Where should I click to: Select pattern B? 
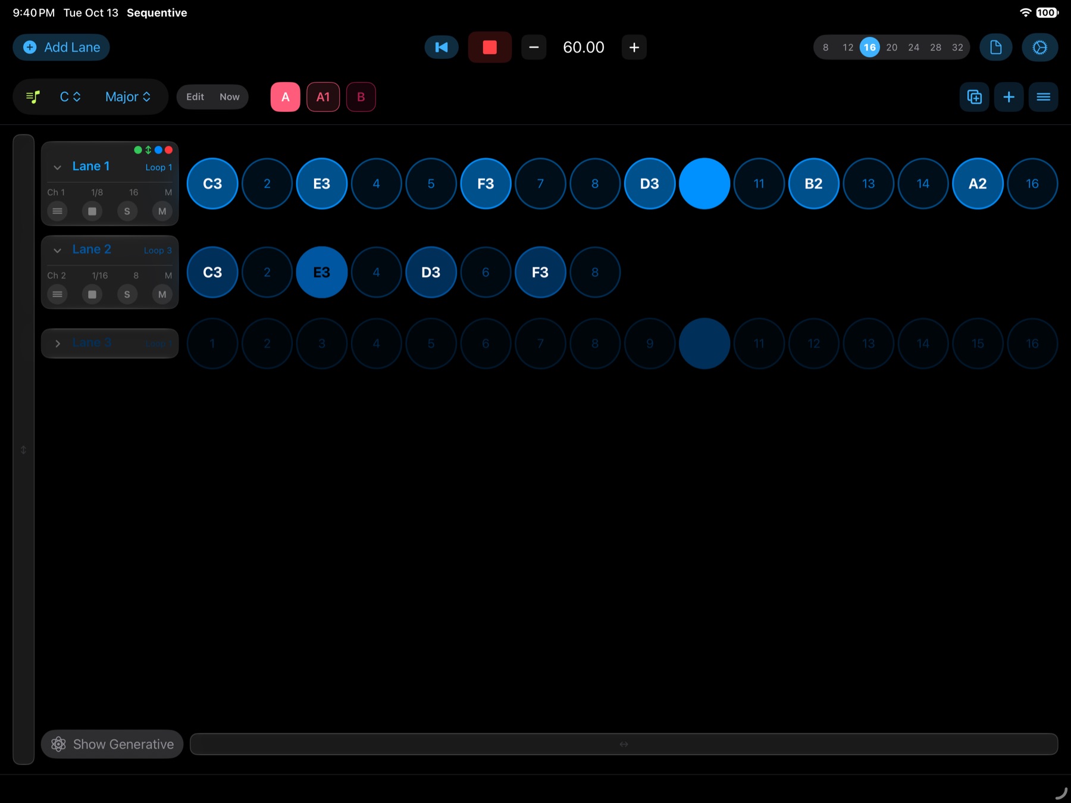[361, 96]
